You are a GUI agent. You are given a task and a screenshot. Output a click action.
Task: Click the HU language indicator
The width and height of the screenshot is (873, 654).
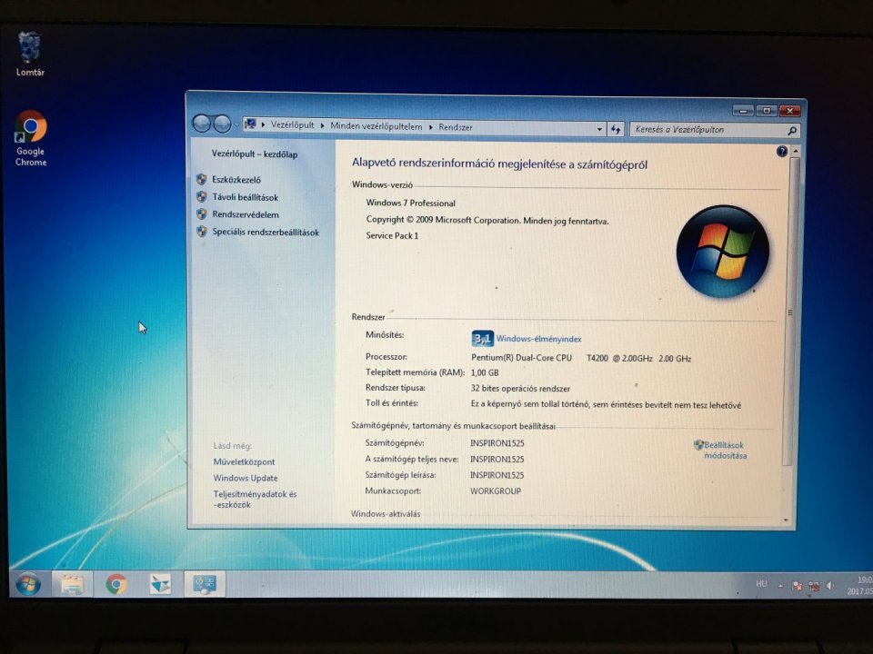pos(761,583)
